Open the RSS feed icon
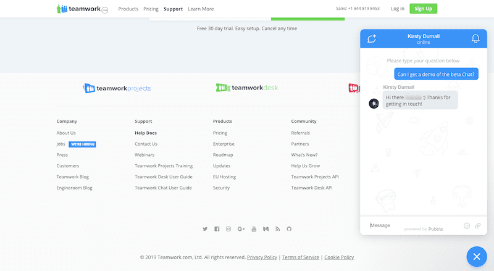Screen dimensions: 494x271 [x=277, y=229]
